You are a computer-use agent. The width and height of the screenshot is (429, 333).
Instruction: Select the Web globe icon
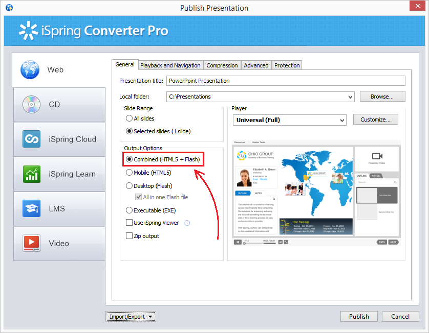click(x=30, y=69)
